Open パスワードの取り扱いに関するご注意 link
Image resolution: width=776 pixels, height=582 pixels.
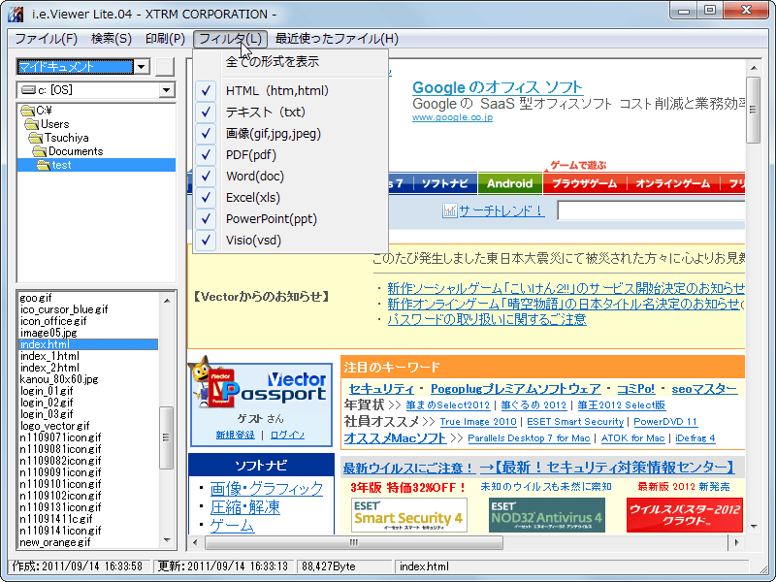[487, 319]
